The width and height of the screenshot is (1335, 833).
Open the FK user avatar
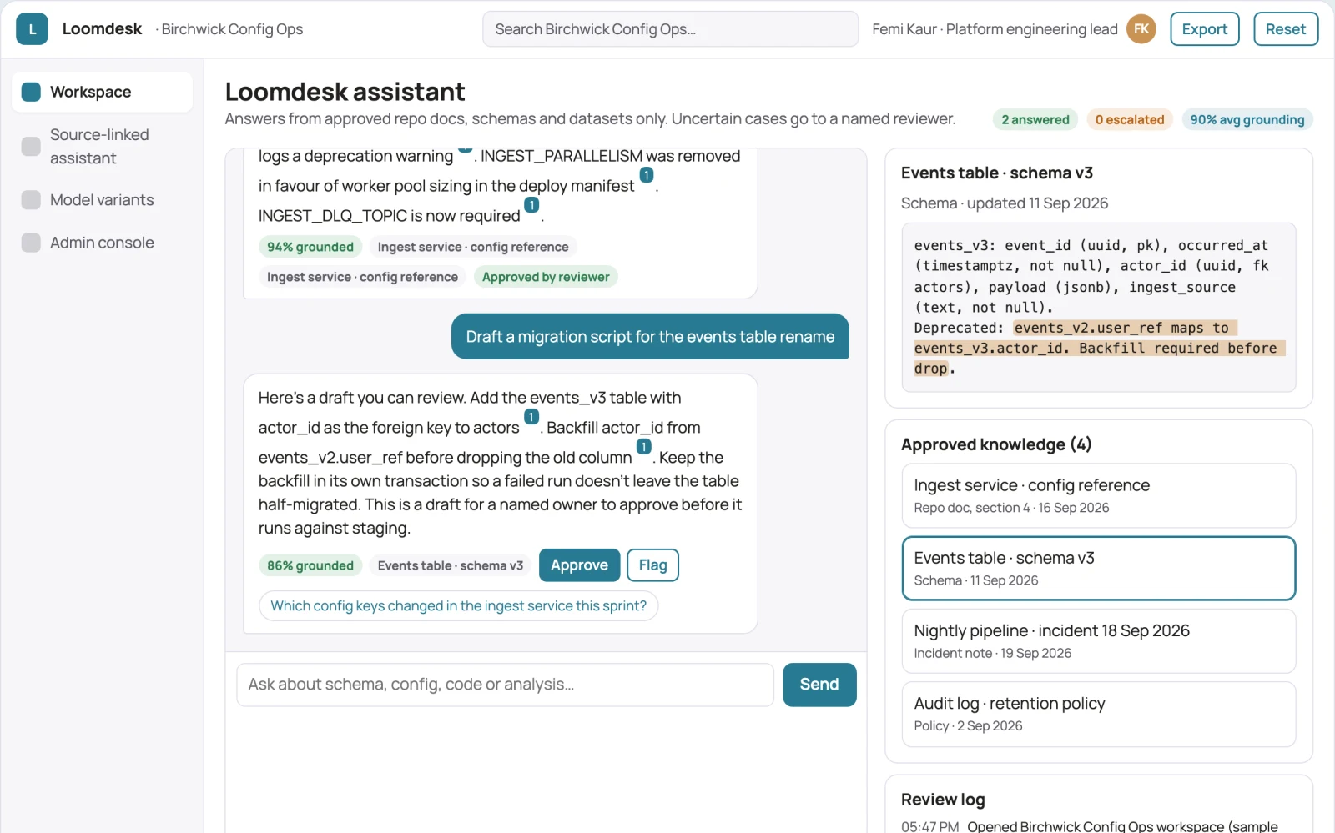(1141, 29)
